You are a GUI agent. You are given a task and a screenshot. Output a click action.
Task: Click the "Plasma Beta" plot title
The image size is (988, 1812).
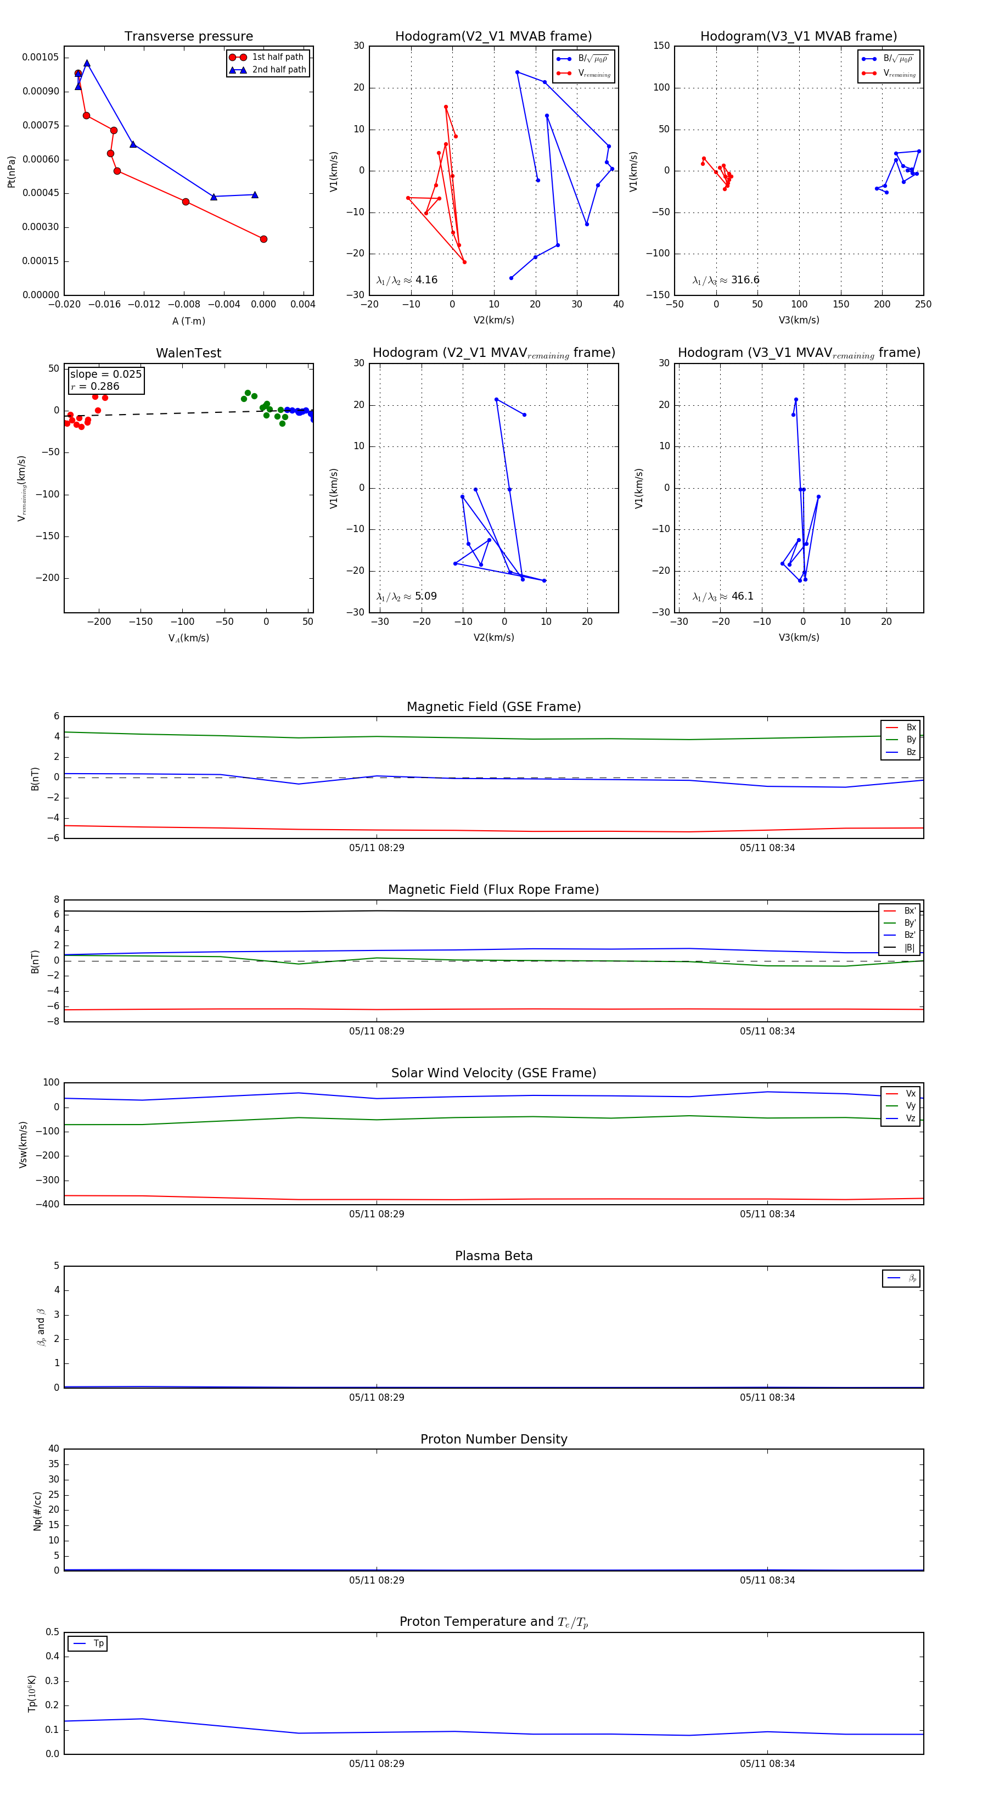(x=493, y=1256)
